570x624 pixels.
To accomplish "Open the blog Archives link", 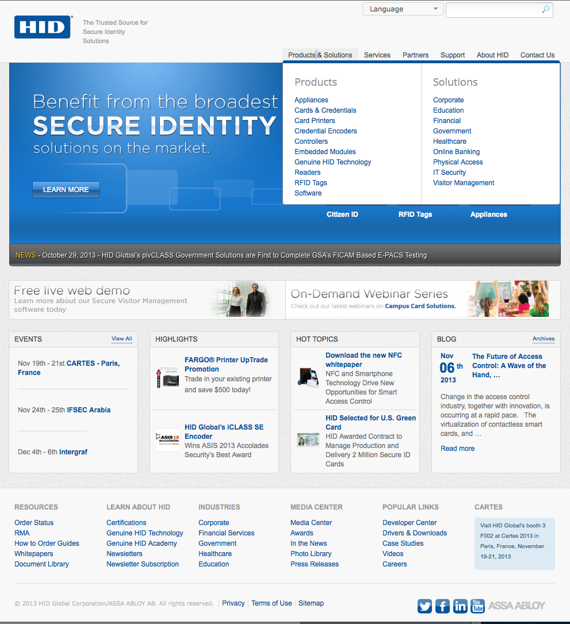I will pos(543,339).
